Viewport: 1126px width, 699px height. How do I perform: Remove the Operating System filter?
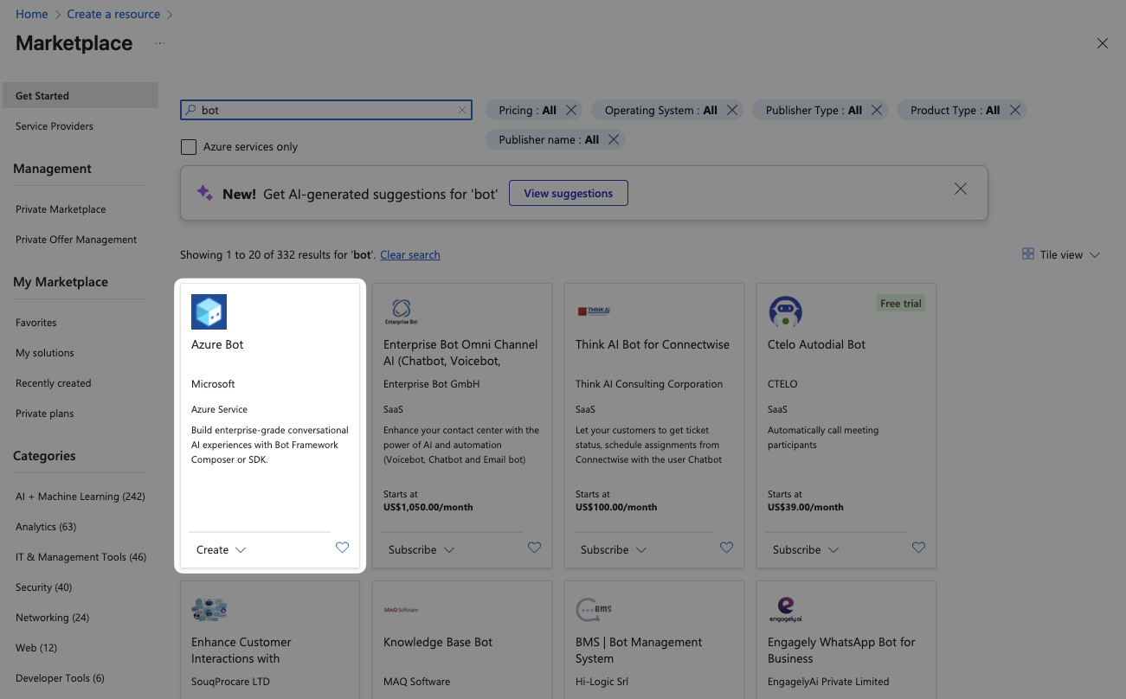point(732,110)
